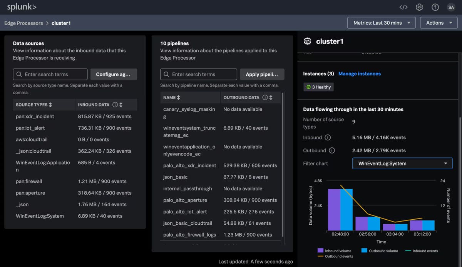The image size is (462, 267).
Task: Click the Apply pipeline button
Action: coord(262,74)
